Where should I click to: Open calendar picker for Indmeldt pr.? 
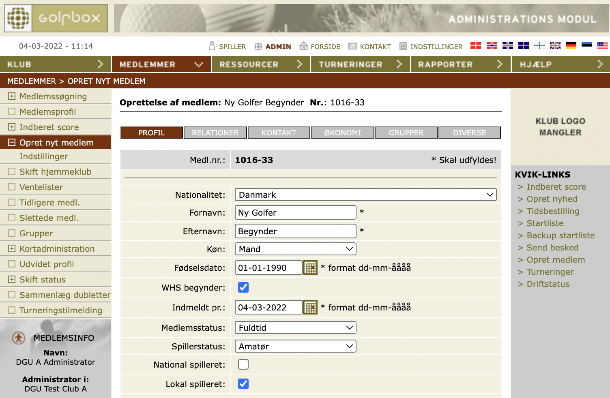(x=310, y=308)
